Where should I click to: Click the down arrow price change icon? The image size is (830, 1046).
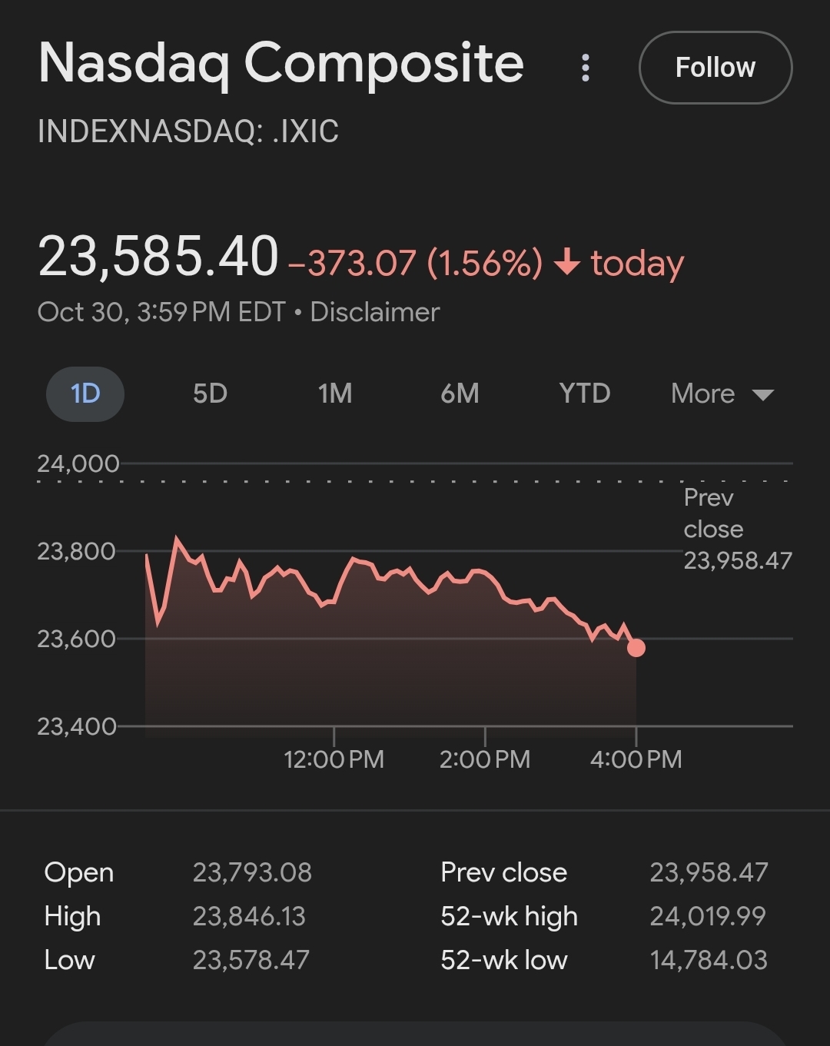click(x=567, y=263)
